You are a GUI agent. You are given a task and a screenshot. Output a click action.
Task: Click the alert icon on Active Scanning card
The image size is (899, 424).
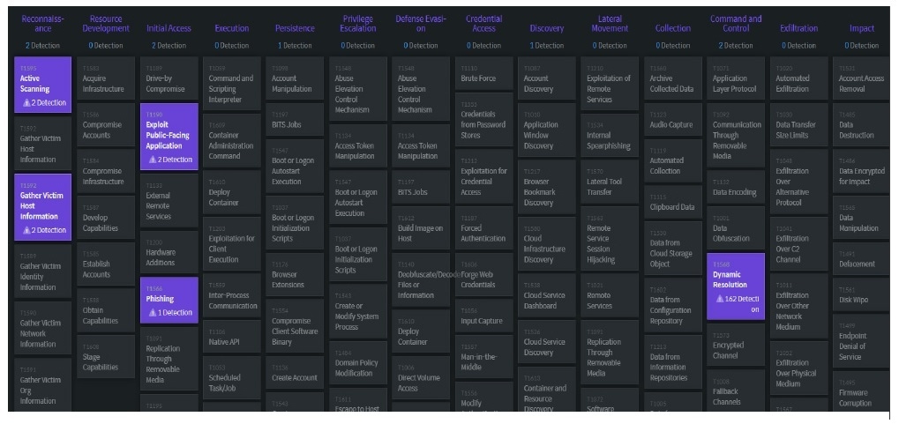(26, 103)
